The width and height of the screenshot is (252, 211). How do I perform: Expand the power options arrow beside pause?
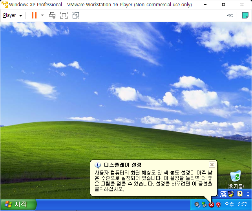click(x=42, y=15)
